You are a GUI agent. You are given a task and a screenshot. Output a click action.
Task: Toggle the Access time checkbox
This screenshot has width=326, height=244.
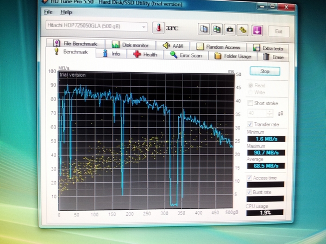click(x=249, y=178)
